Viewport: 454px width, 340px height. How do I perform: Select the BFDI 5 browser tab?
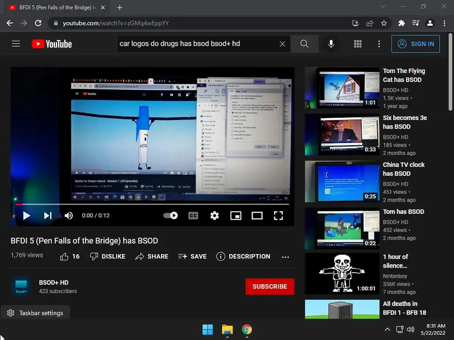click(x=56, y=8)
